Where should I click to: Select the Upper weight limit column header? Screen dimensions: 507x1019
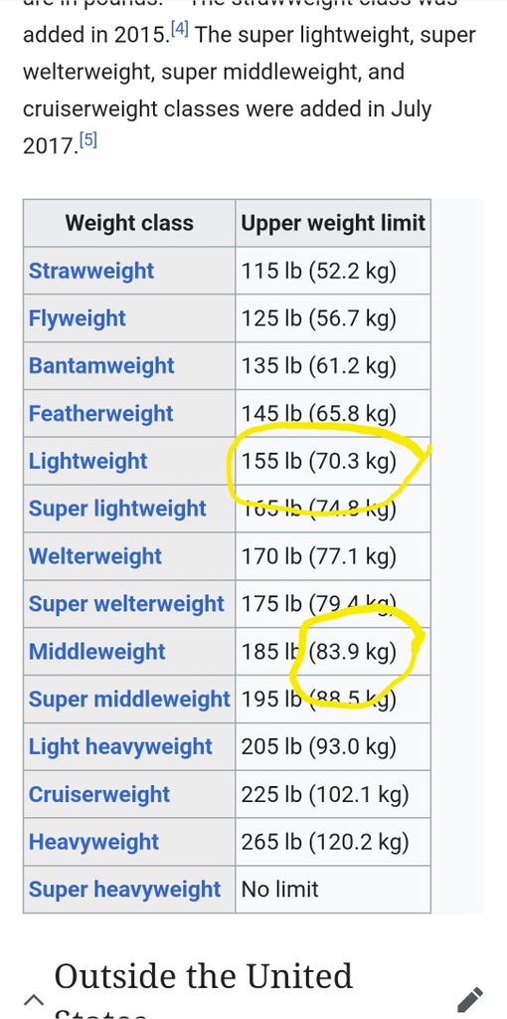coord(333,223)
